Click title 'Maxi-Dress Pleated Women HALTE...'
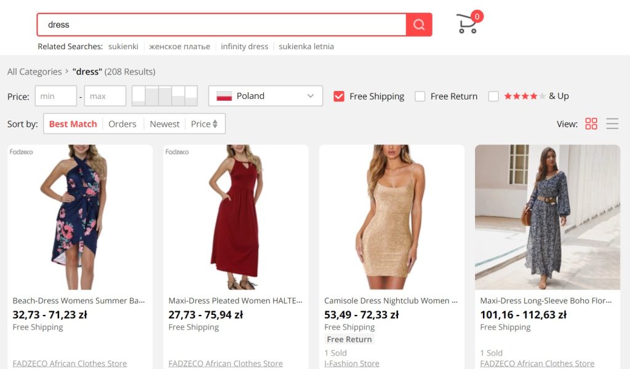Image resolution: width=630 pixels, height=369 pixels. (236, 301)
